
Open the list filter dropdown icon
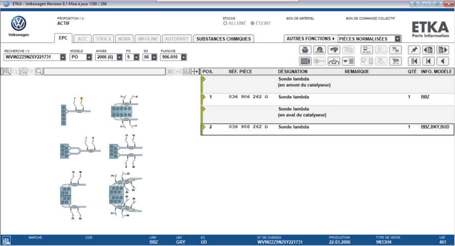pyautogui.click(x=348, y=61)
